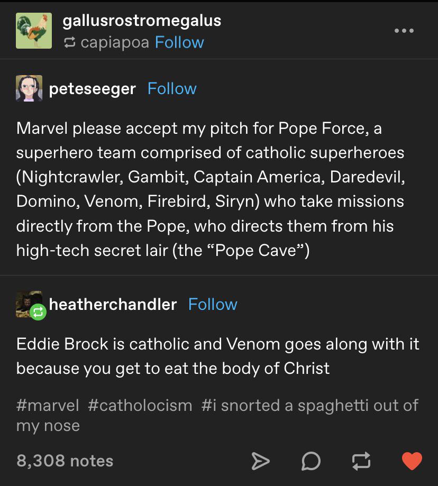Toggle the red heart like button
The width and height of the screenshot is (438, 486).
[x=412, y=461]
